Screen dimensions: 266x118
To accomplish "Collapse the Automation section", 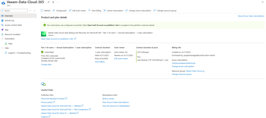I will 2,39.
